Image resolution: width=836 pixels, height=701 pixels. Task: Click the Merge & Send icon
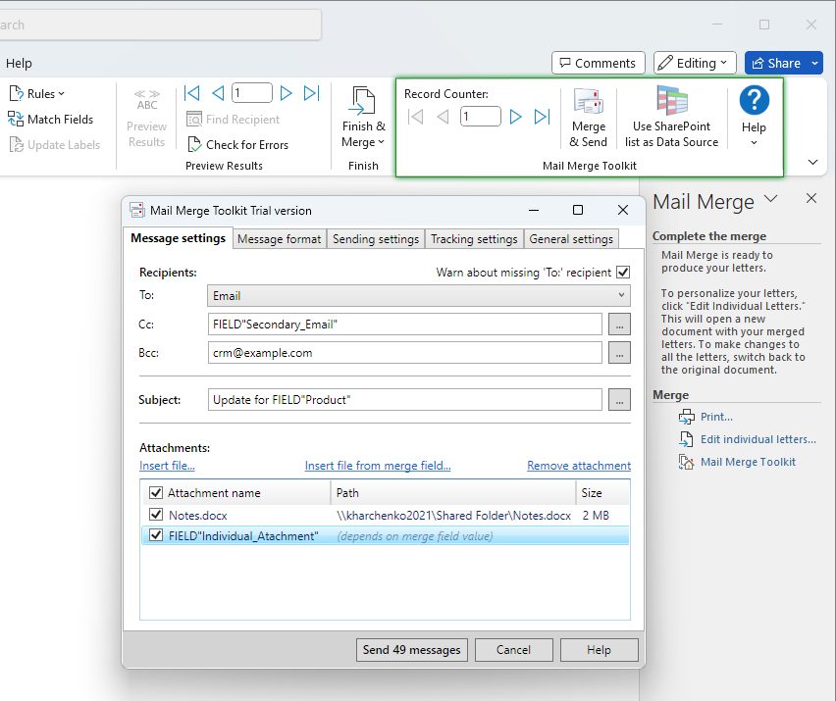coord(589,102)
